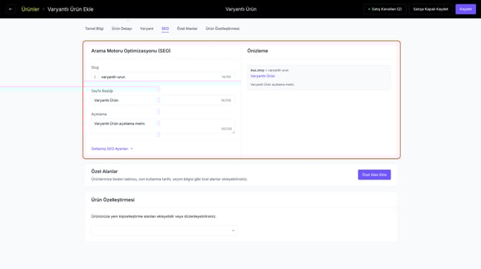The height and width of the screenshot is (269, 481).
Task: Open the Varyant tab
Action: tap(146, 29)
